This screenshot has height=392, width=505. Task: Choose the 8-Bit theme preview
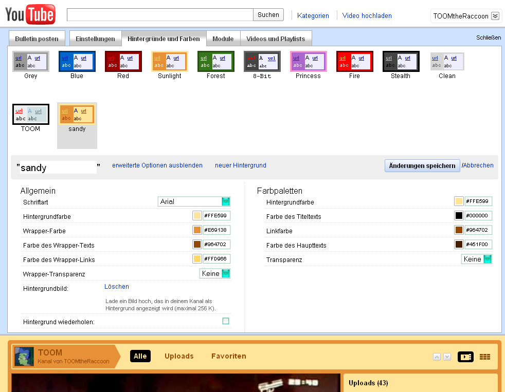(262, 61)
